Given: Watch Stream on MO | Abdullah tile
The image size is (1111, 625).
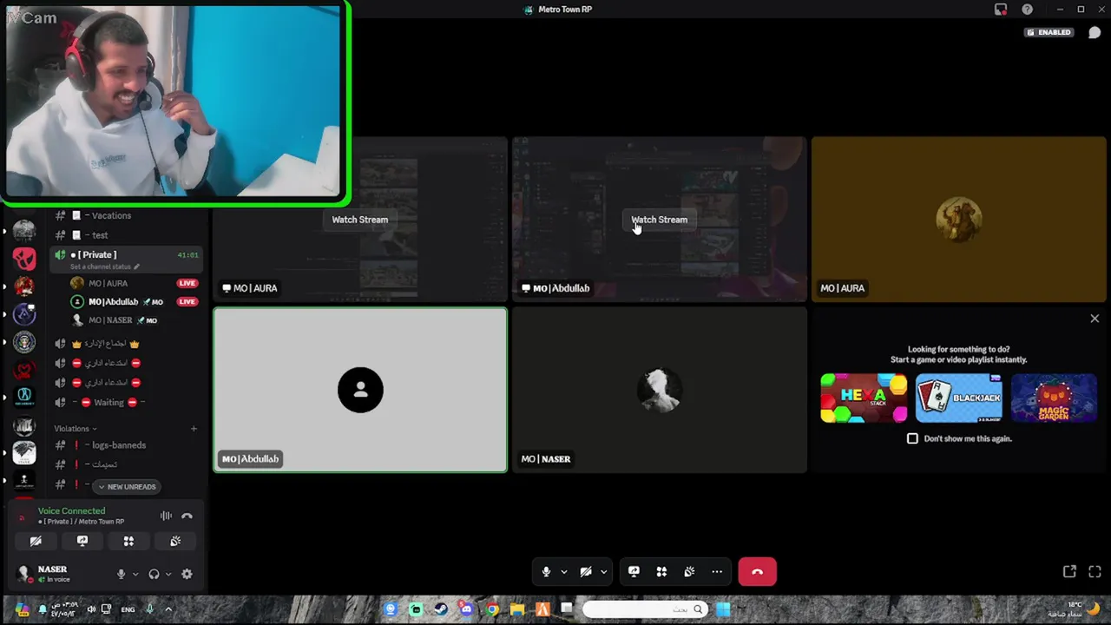Looking at the screenshot, I should [x=659, y=220].
